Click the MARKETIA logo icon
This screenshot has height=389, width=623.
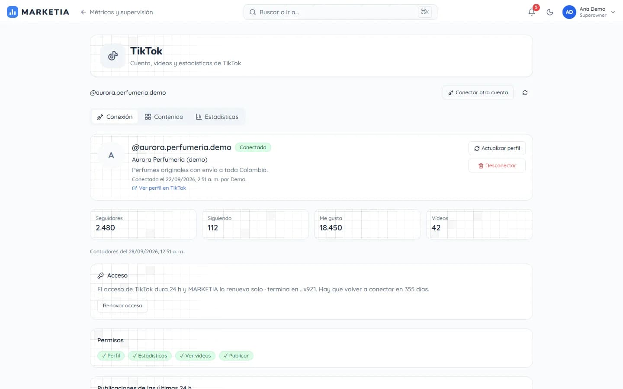(x=13, y=12)
